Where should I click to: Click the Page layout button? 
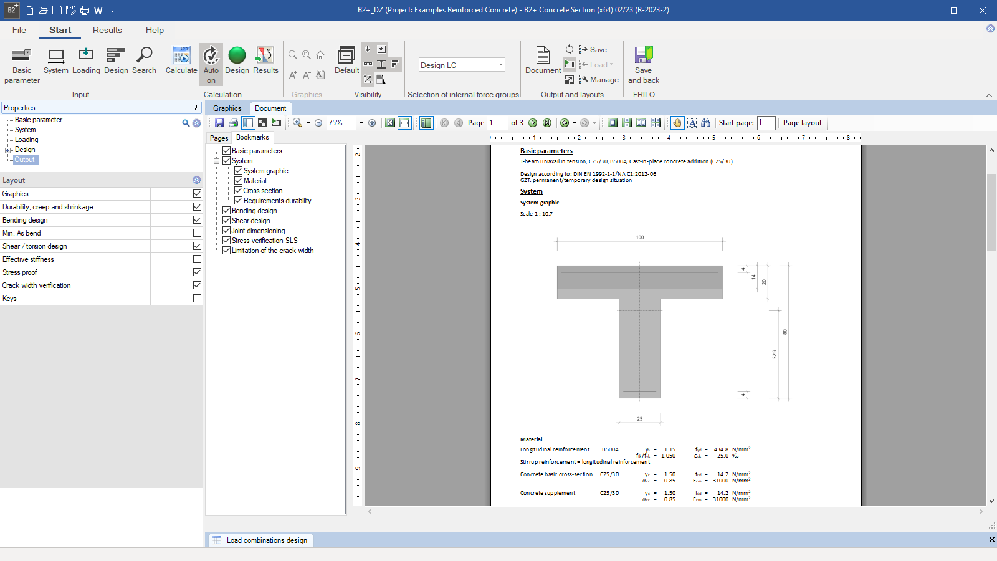click(x=803, y=123)
